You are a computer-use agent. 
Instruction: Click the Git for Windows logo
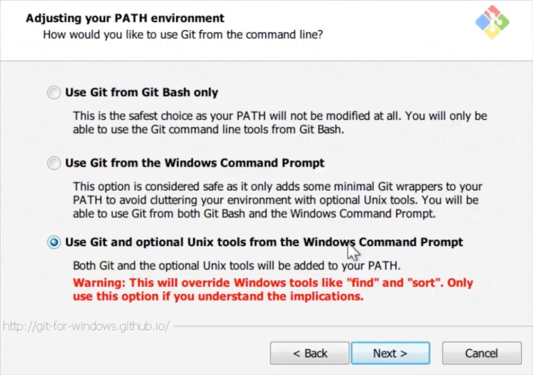(492, 22)
